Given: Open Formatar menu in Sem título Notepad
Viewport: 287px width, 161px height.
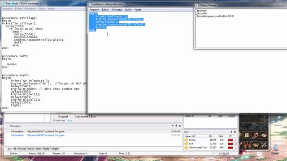Looking at the screenshot, I should (x=30, y=8).
